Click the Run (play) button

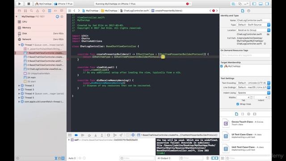click(20, 4)
